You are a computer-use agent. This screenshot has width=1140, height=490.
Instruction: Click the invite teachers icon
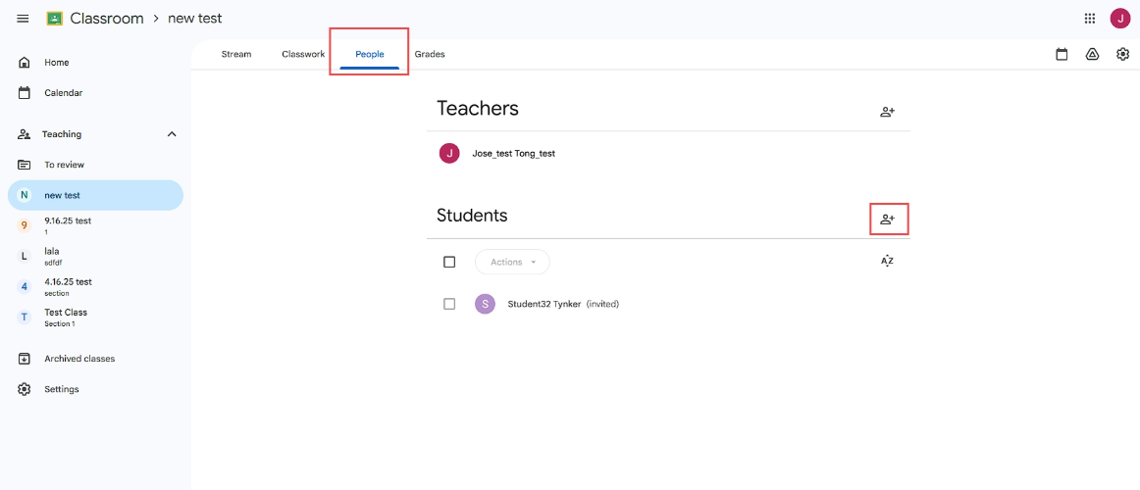[x=887, y=112]
